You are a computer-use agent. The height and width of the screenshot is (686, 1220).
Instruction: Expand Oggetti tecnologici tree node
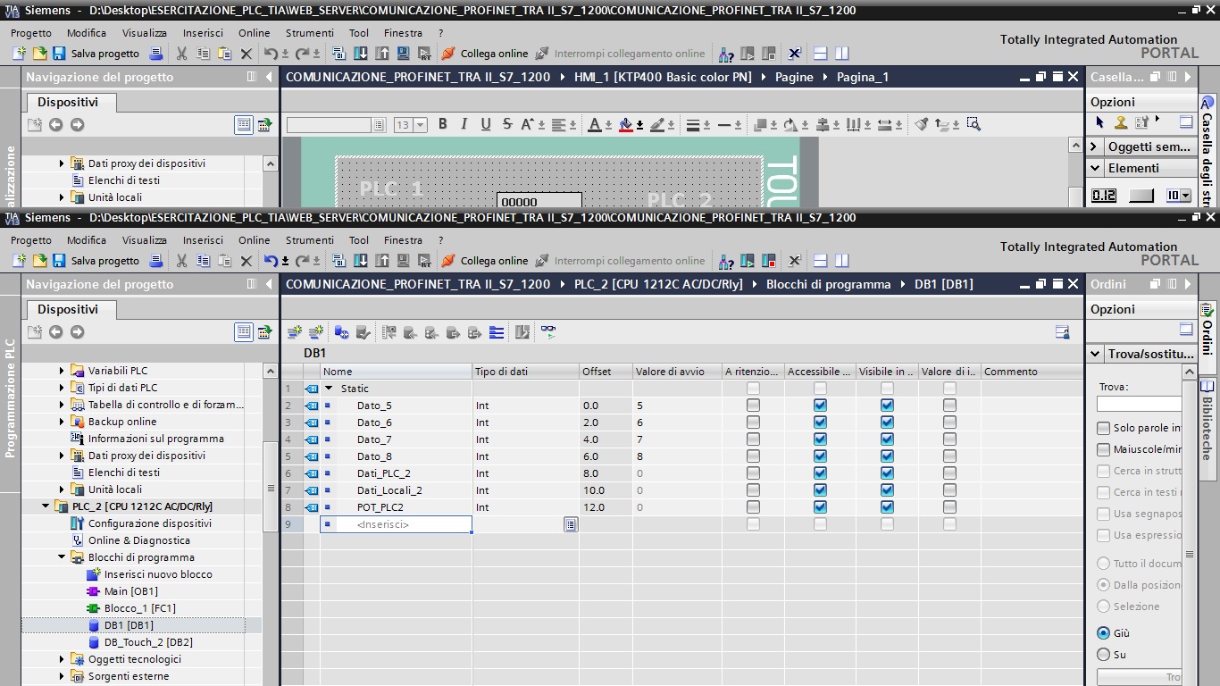[63, 659]
